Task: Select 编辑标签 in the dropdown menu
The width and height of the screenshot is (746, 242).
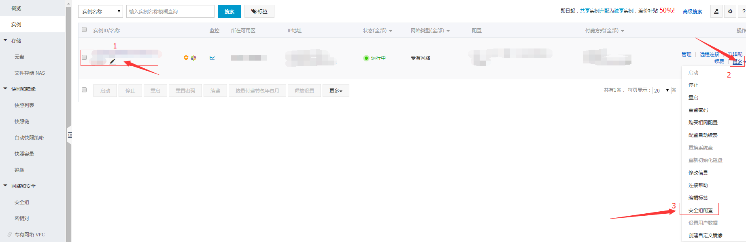Action: (698, 198)
